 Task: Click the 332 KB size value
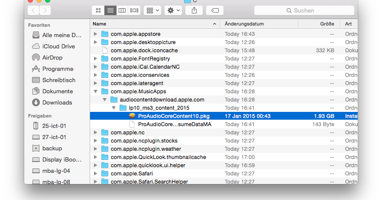(325, 50)
